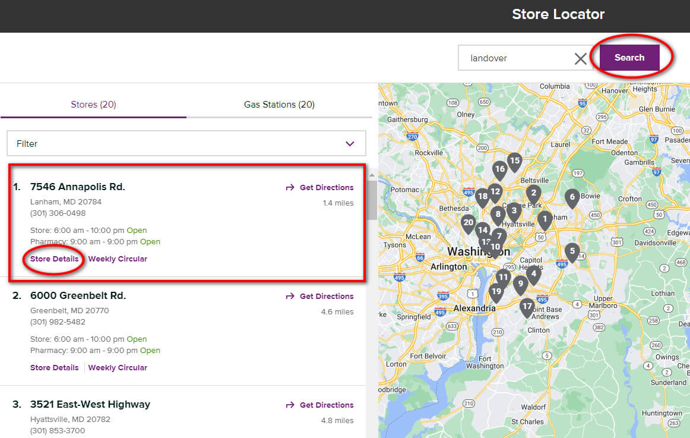Get Directions to 3521 East-West Highway
Viewport: 690px width, 438px height.
(x=319, y=405)
